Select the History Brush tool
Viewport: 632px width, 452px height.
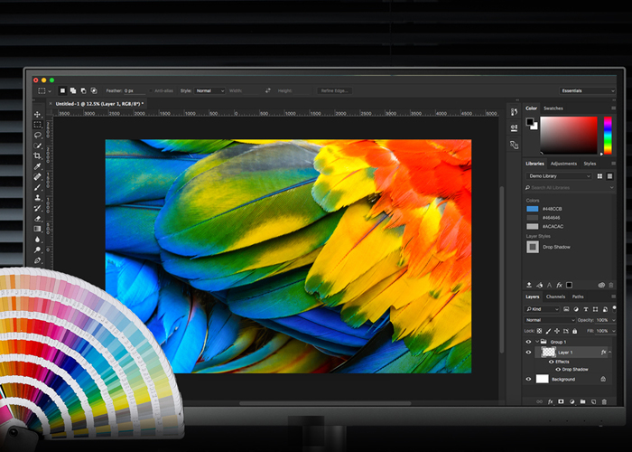38,208
